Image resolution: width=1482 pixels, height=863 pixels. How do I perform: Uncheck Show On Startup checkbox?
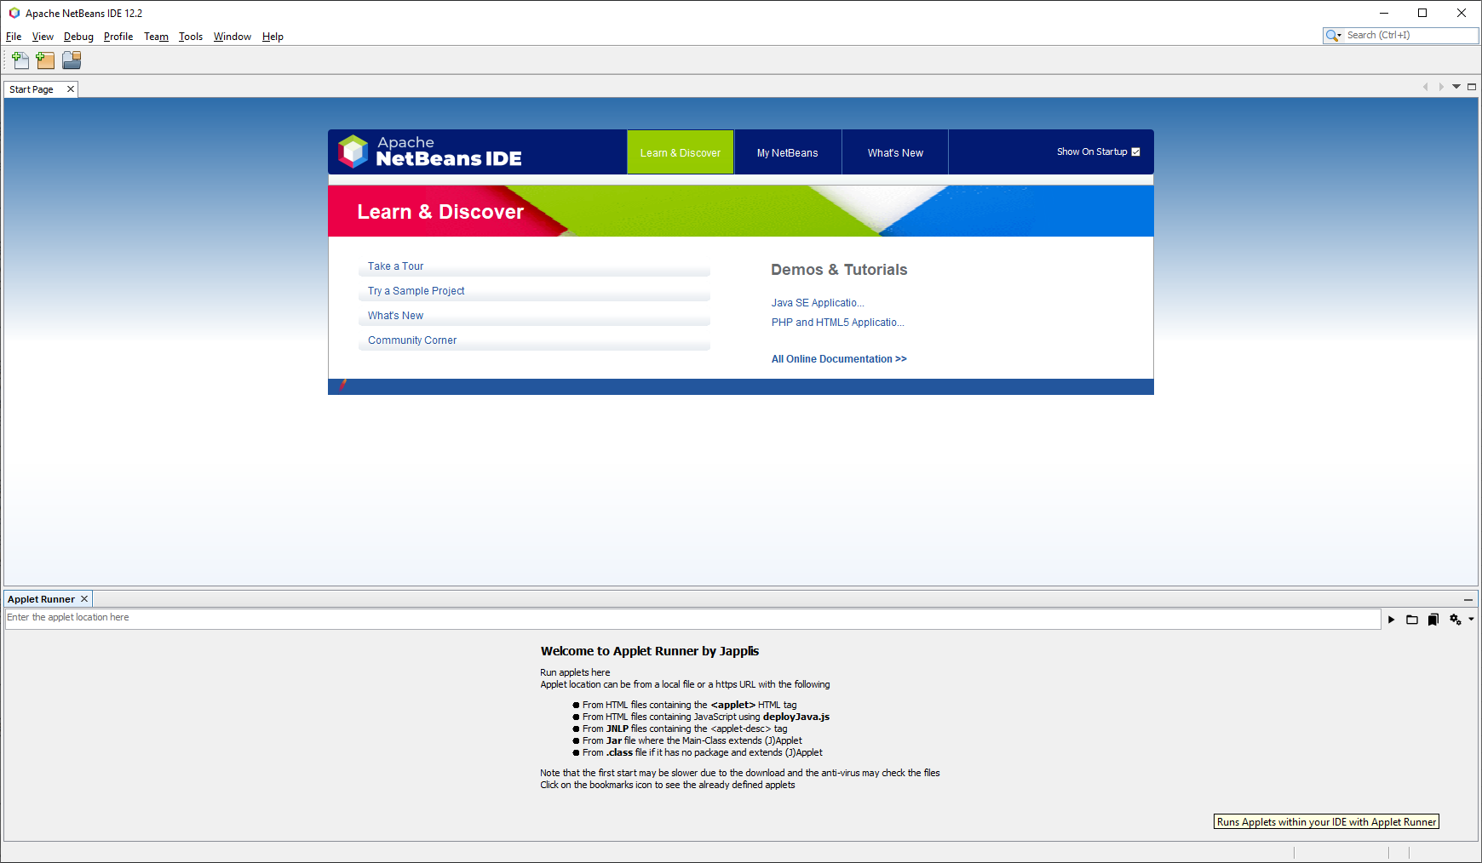pyautogui.click(x=1135, y=152)
